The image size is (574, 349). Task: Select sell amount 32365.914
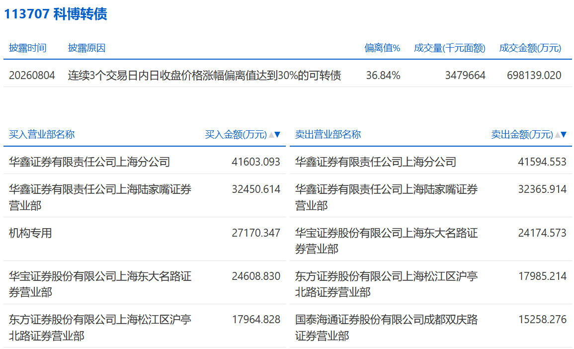pyautogui.click(x=542, y=189)
